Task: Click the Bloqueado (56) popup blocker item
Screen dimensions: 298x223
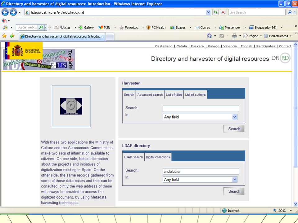Action: (x=263, y=28)
